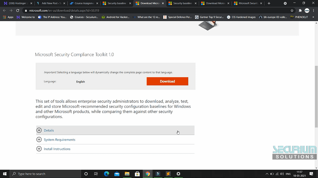318x178 pixels.
Task: Expand the Details section
Action: [x=115, y=130]
